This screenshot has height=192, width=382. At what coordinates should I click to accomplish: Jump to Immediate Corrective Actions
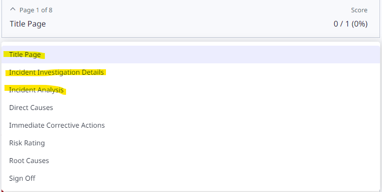point(191,125)
